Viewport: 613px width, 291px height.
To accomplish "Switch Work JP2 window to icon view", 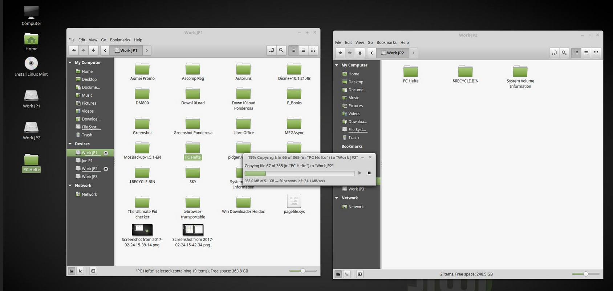I will coord(576,53).
